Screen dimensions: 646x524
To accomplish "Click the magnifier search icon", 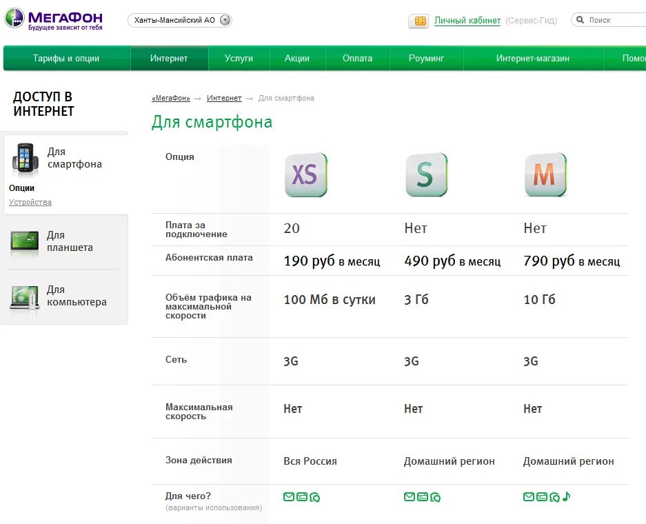I will point(580,20).
